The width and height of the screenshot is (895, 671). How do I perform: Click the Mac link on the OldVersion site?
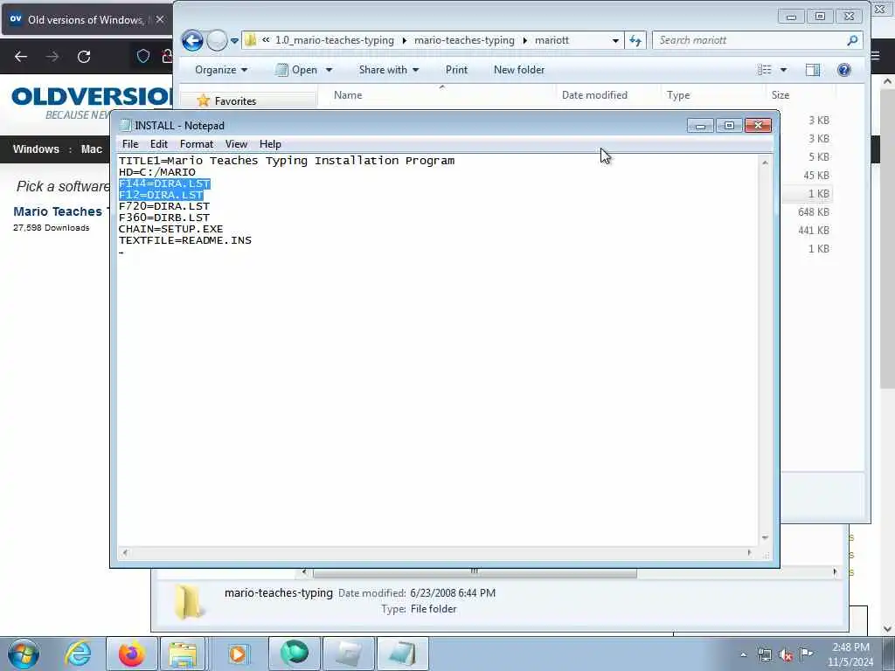tap(91, 149)
